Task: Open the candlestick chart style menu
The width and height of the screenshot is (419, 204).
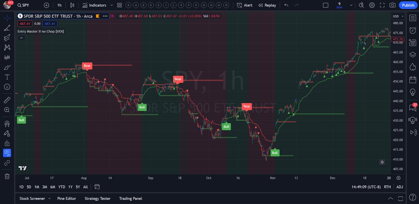Action: coord(72,5)
